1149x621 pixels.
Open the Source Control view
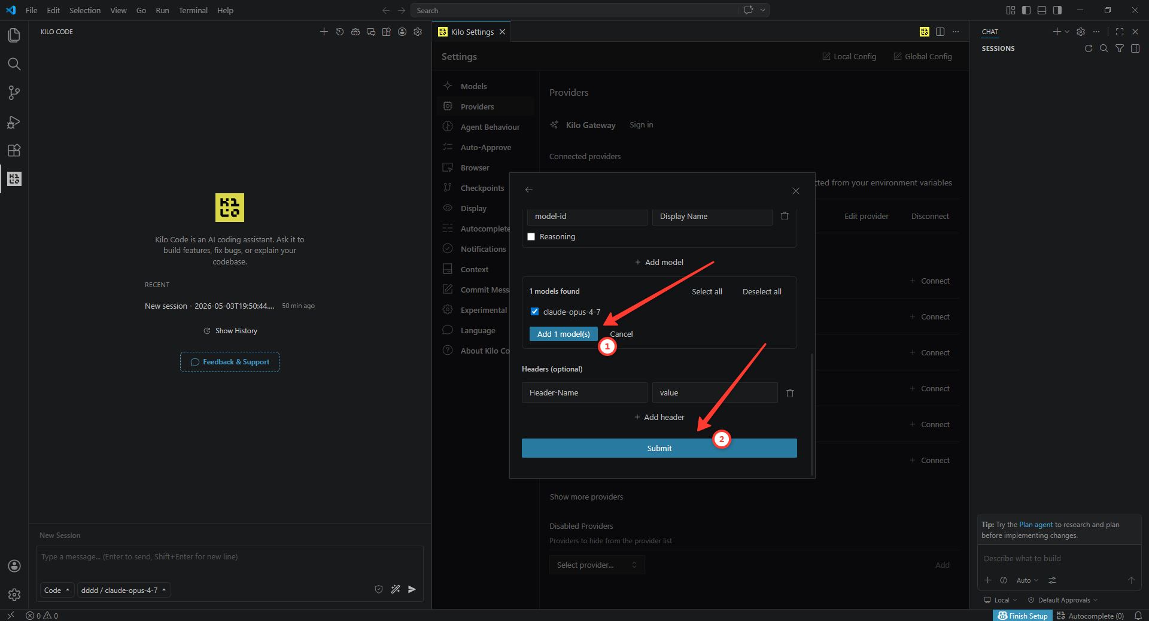pyautogui.click(x=14, y=93)
